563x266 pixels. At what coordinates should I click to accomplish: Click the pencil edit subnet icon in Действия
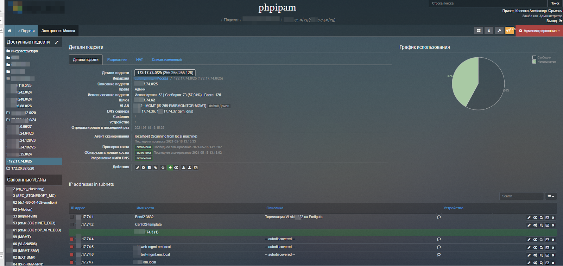(138, 167)
